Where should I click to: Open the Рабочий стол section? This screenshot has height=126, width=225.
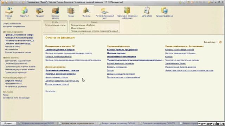9,13
